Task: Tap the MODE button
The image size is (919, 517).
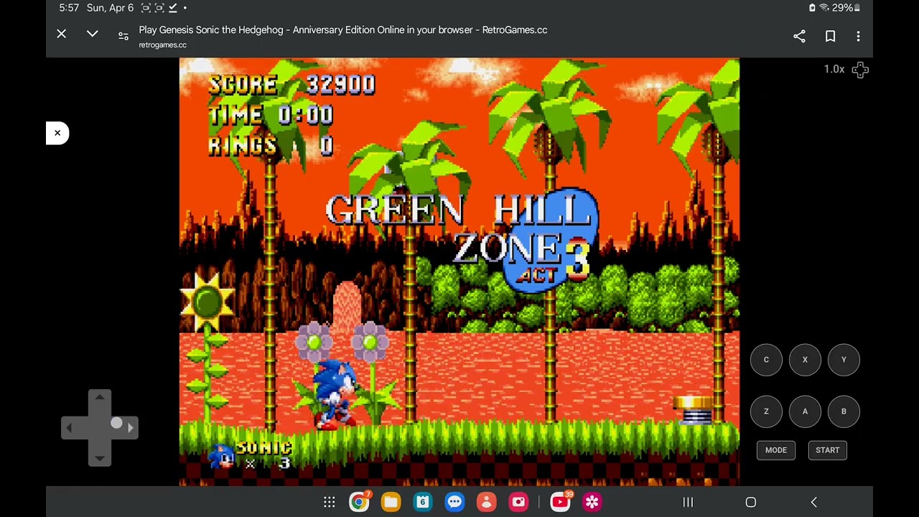Action: [776, 450]
